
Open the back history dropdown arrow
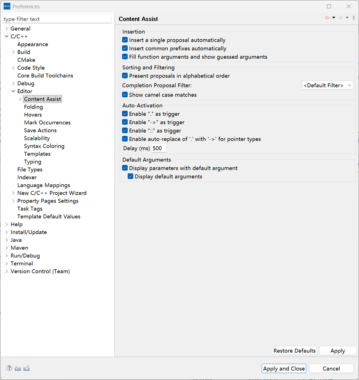[x=334, y=18]
